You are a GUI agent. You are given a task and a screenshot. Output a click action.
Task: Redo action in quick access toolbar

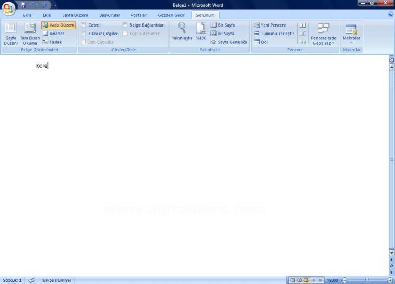44,5
